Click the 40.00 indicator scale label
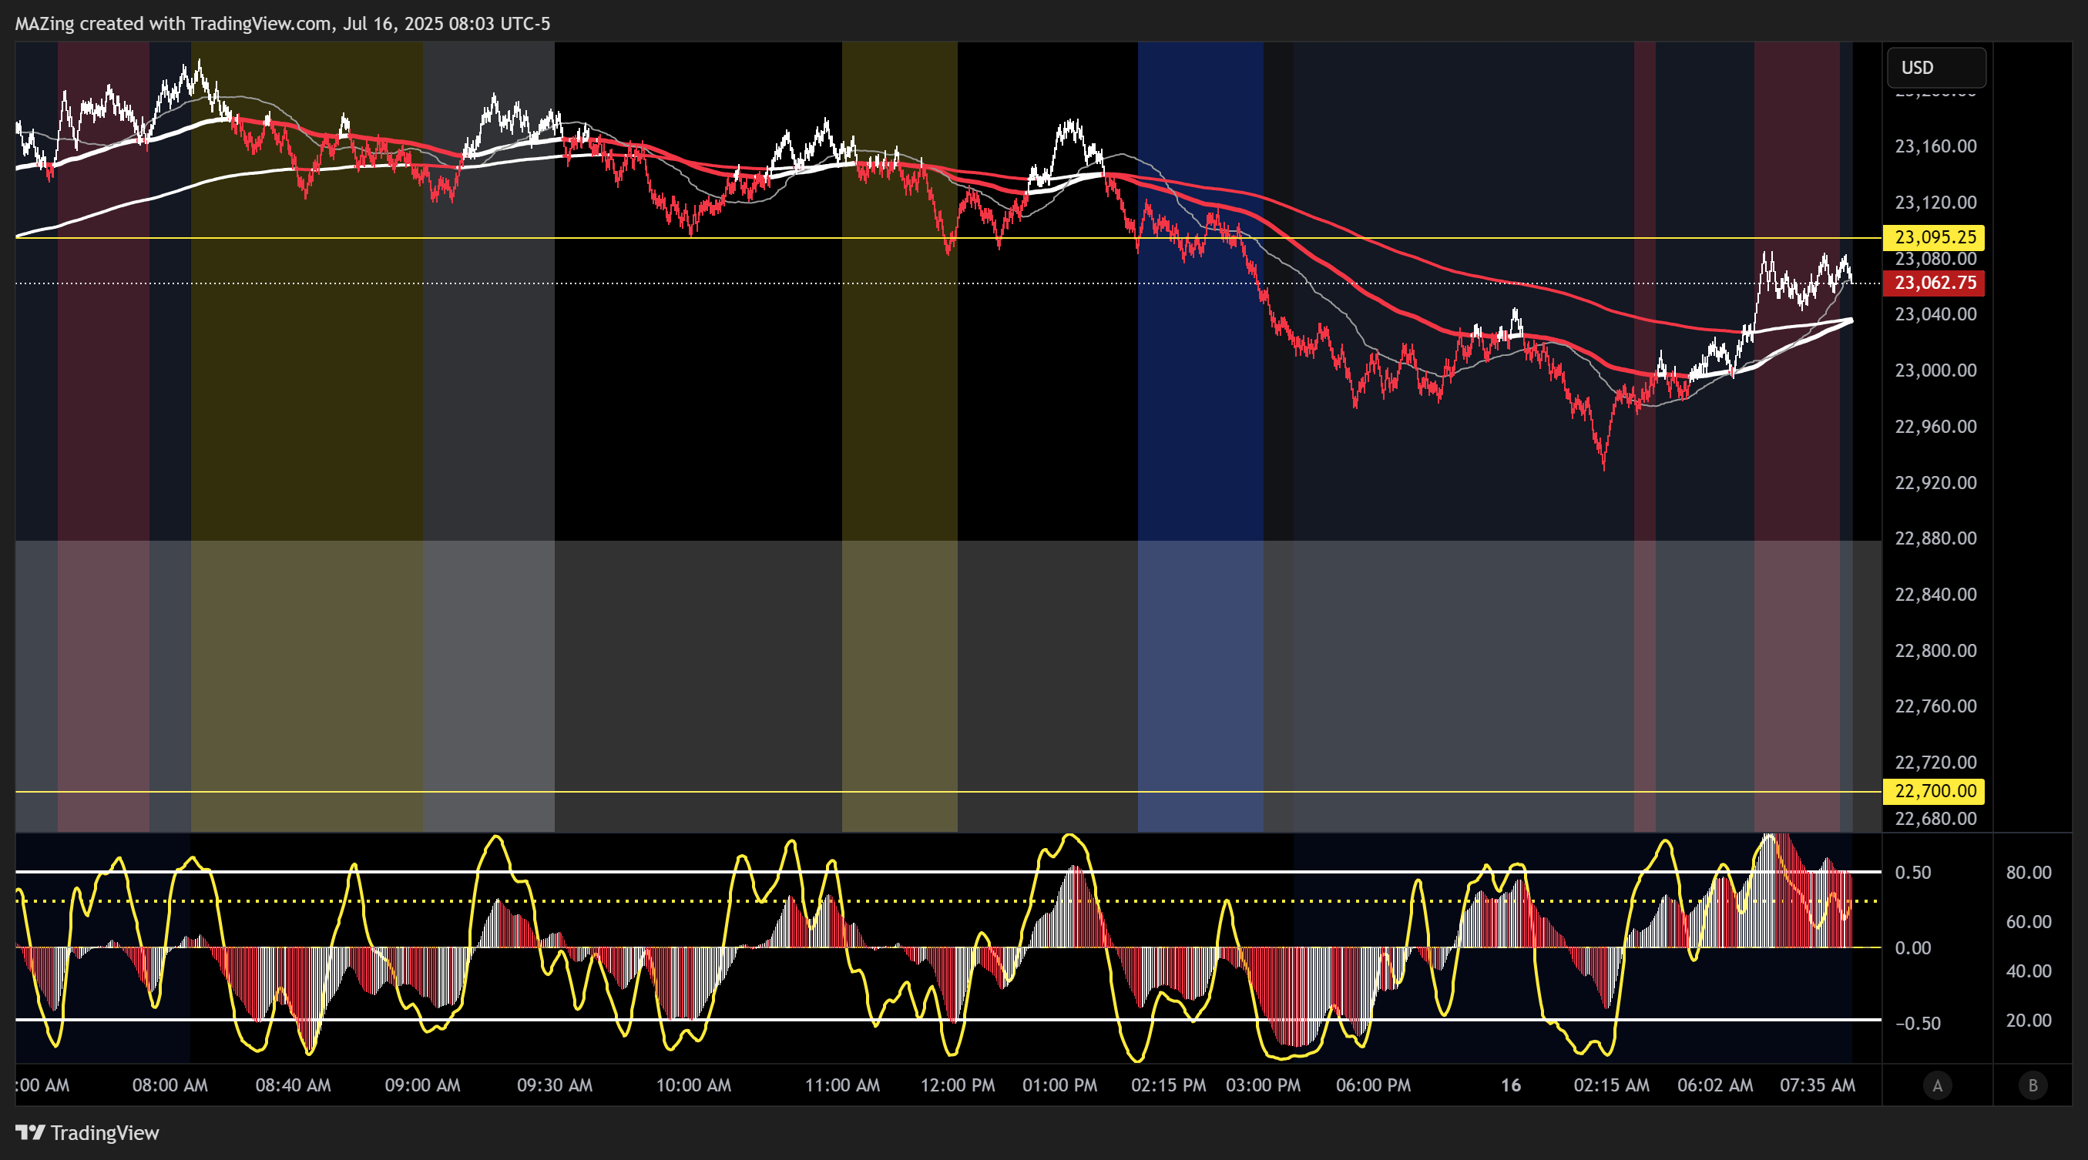 pos(2029,972)
